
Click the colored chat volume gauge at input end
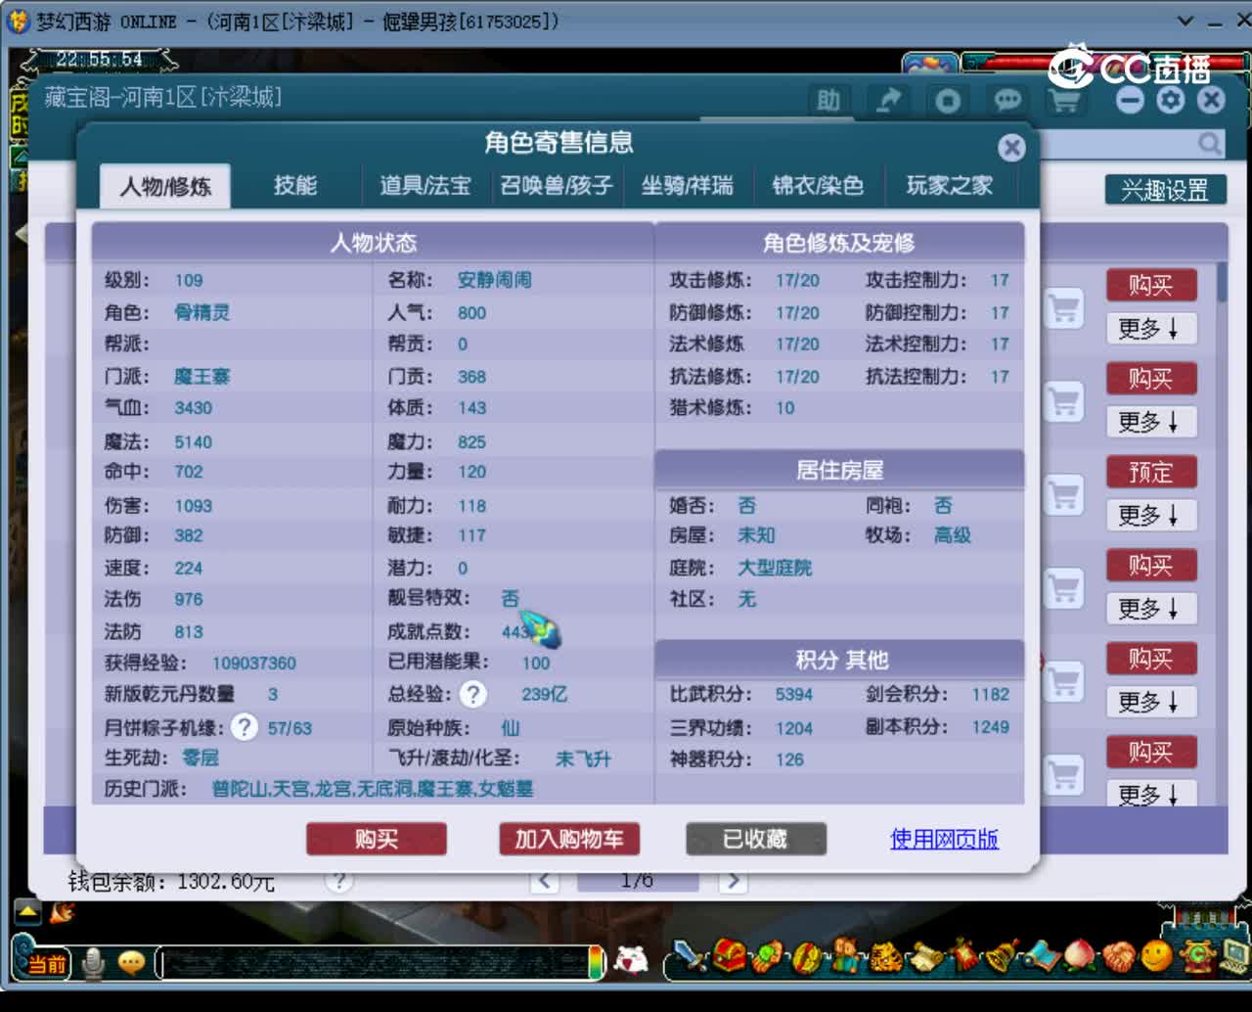tap(597, 963)
